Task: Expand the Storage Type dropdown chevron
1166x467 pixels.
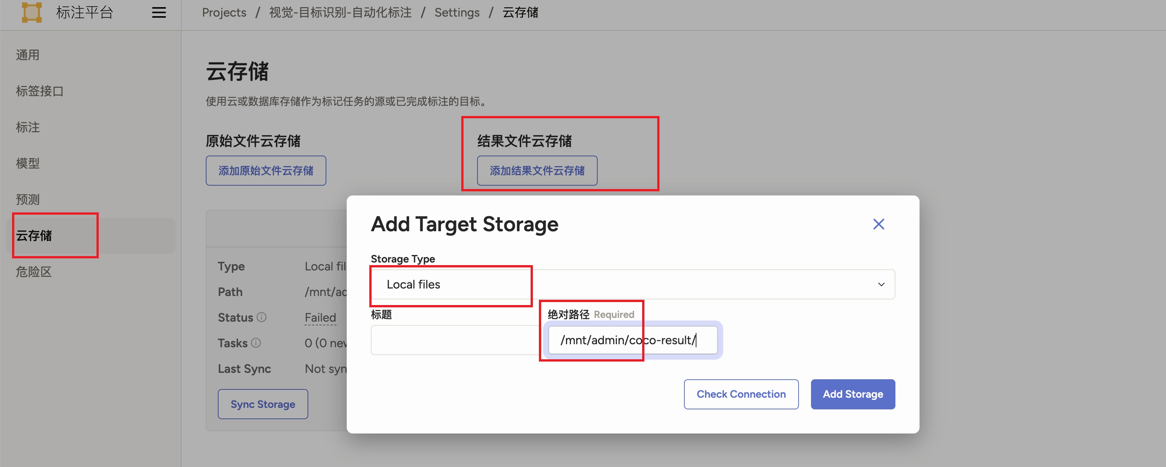Action: point(881,284)
